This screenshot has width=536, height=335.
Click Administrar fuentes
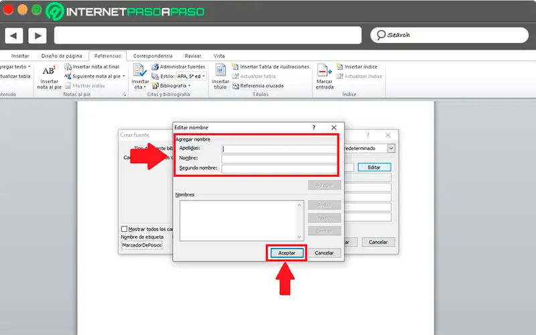178,66
